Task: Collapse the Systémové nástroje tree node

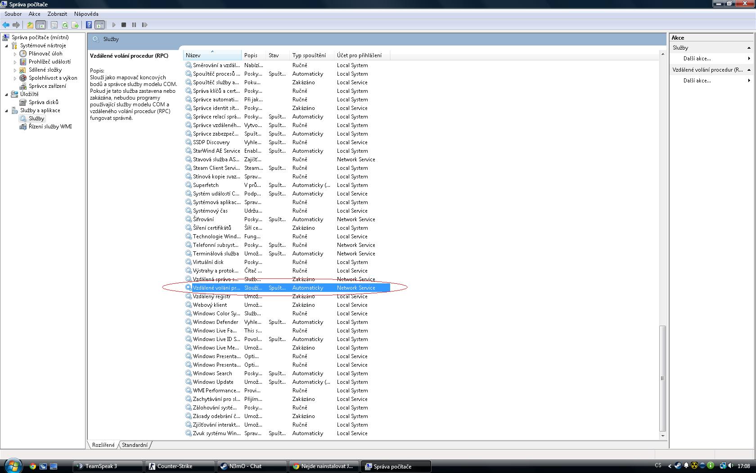Action: click(x=7, y=45)
